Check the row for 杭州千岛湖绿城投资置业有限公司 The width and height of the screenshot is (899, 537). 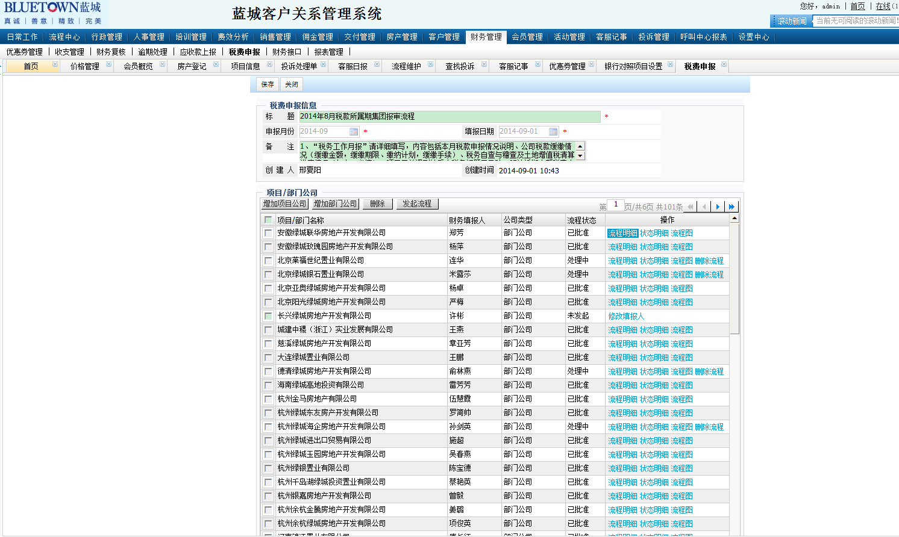pyautogui.click(x=268, y=482)
